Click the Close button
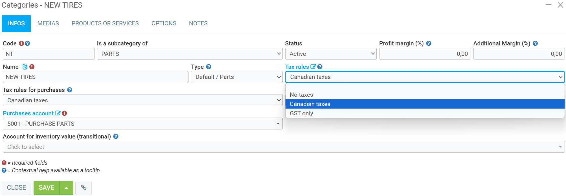The height and width of the screenshot is (196, 566). 16,188
